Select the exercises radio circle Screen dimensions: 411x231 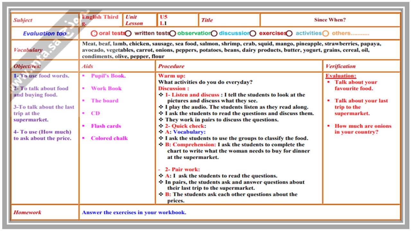point(253,33)
